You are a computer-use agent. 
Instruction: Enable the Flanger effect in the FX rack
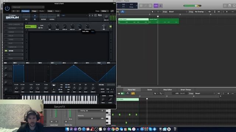(x=6, y=32)
